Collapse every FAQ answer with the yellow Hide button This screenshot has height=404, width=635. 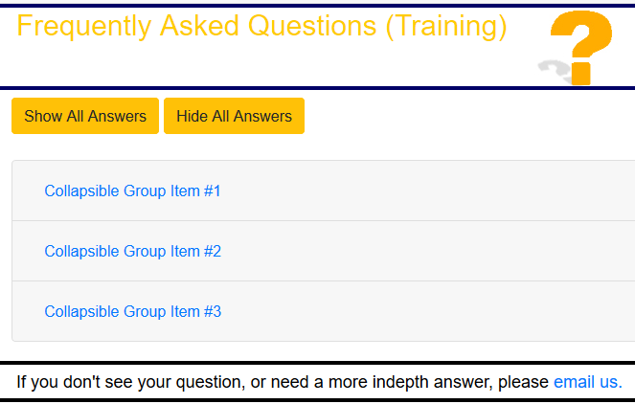tap(234, 116)
